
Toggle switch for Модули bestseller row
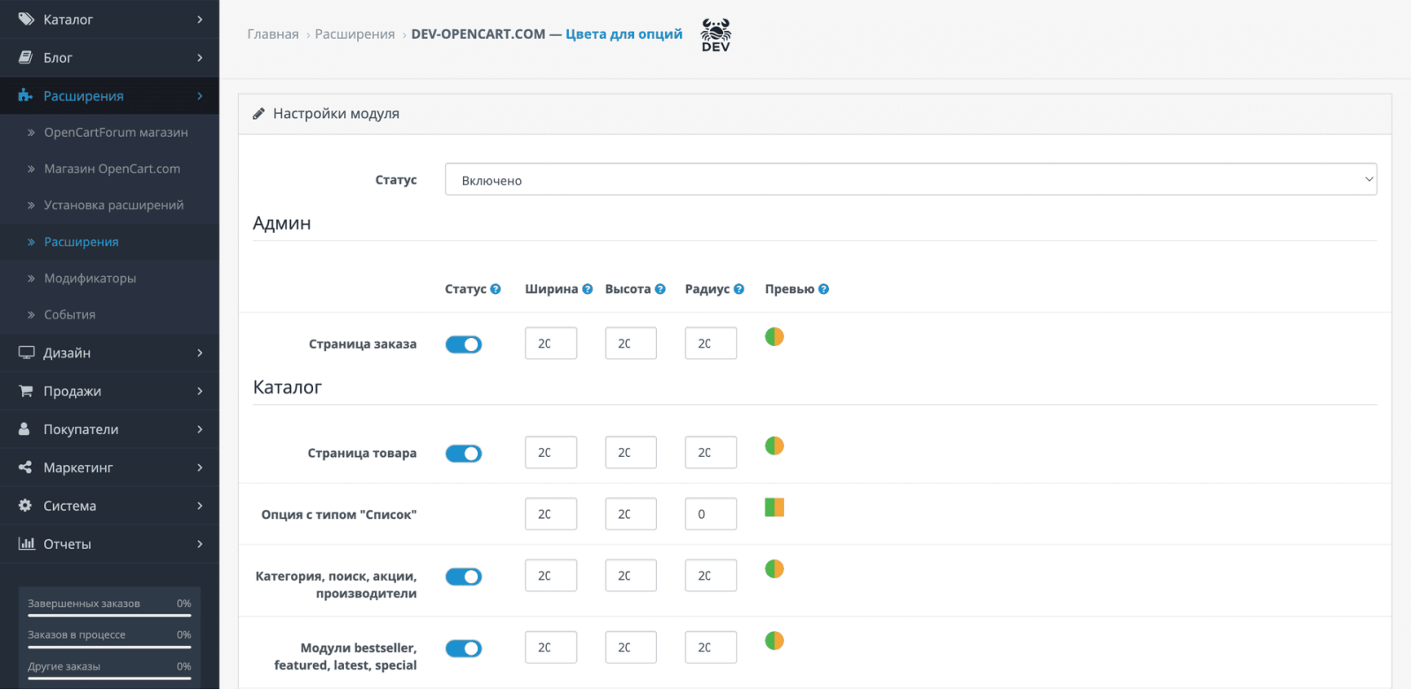463,649
